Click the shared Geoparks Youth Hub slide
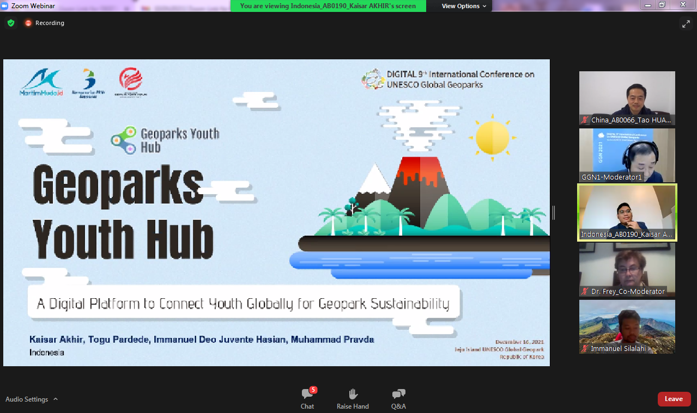Image resolution: width=697 pixels, height=413 pixels. click(276, 212)
